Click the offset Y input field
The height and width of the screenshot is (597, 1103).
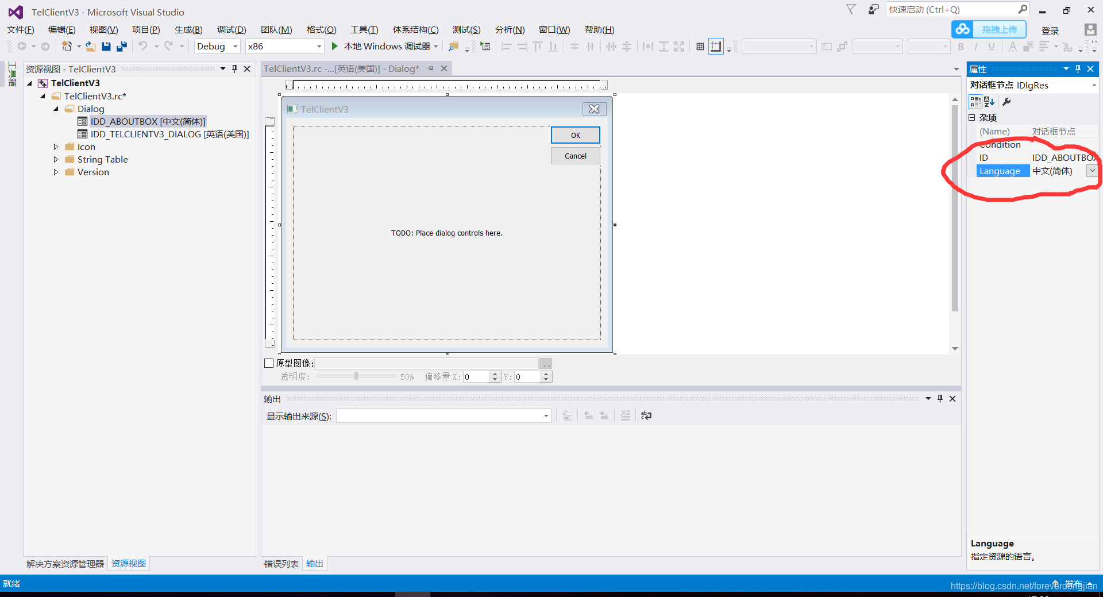(528, 376)
